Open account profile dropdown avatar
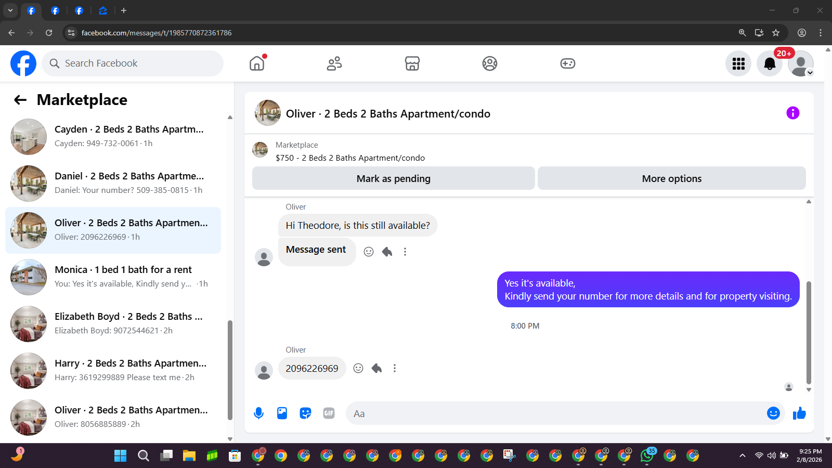 [801, 63]
